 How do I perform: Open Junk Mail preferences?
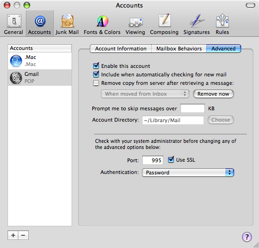tap(67, 24)
